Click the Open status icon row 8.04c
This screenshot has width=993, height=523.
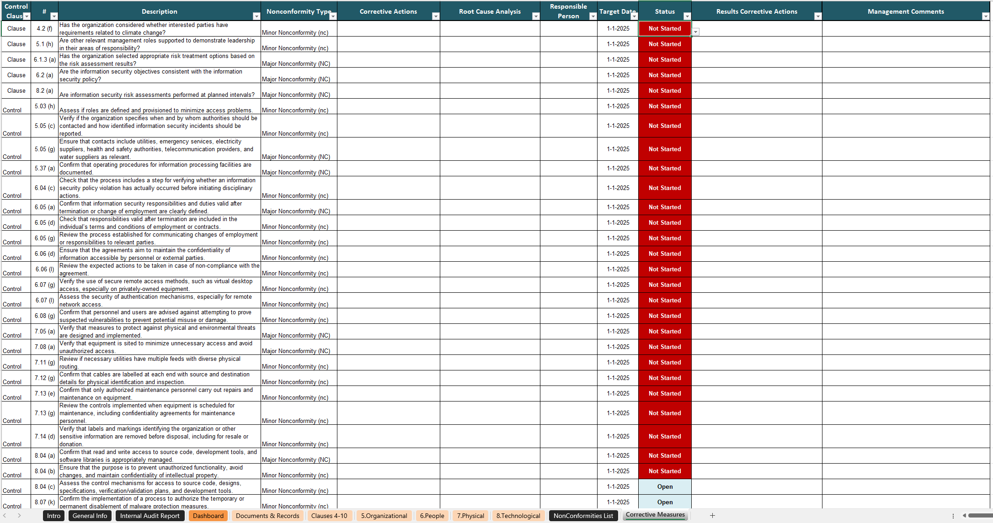665,486
